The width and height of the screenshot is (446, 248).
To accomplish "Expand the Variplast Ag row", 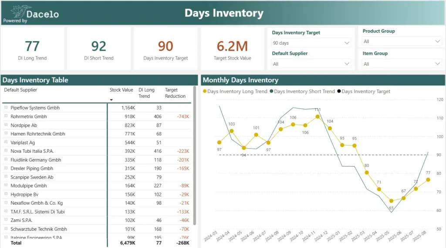I will click(x=6, y=142).
